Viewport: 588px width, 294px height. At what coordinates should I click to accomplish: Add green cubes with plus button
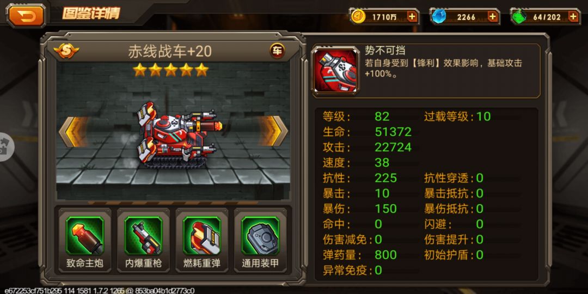573,16
